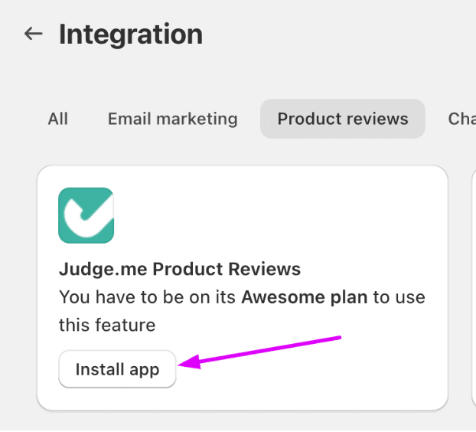Image resolution: width=476 pixels, height=432 pixels.
Task: Click the Judge.me green checkmark logo
Action: pyautogui.click(x=86, y=215)
